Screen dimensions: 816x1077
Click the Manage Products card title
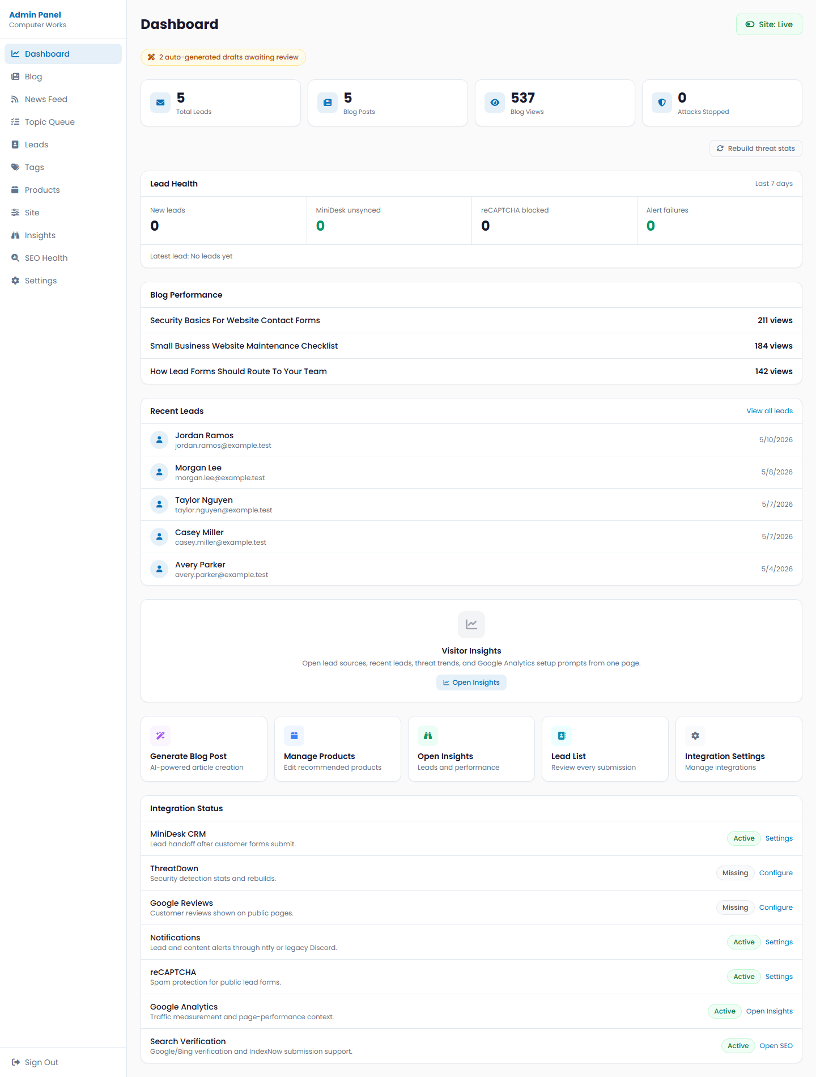click(319, 756)
